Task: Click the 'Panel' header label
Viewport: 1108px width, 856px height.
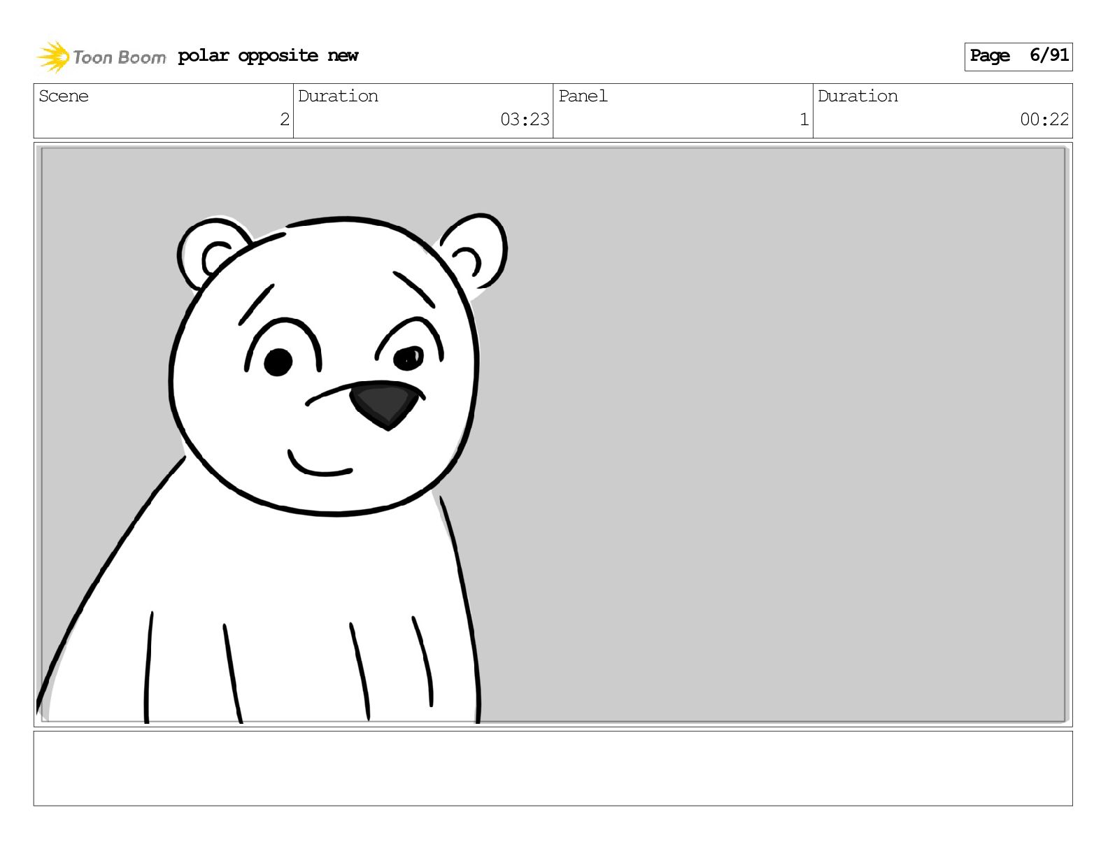Action: coord(583,96)
